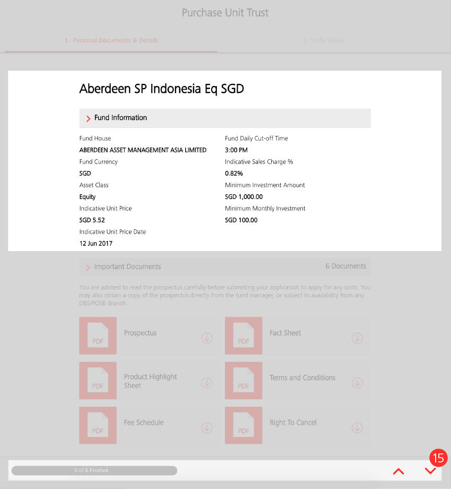
Task: Collapse the Fund Information section
Action: click(225, 118)
